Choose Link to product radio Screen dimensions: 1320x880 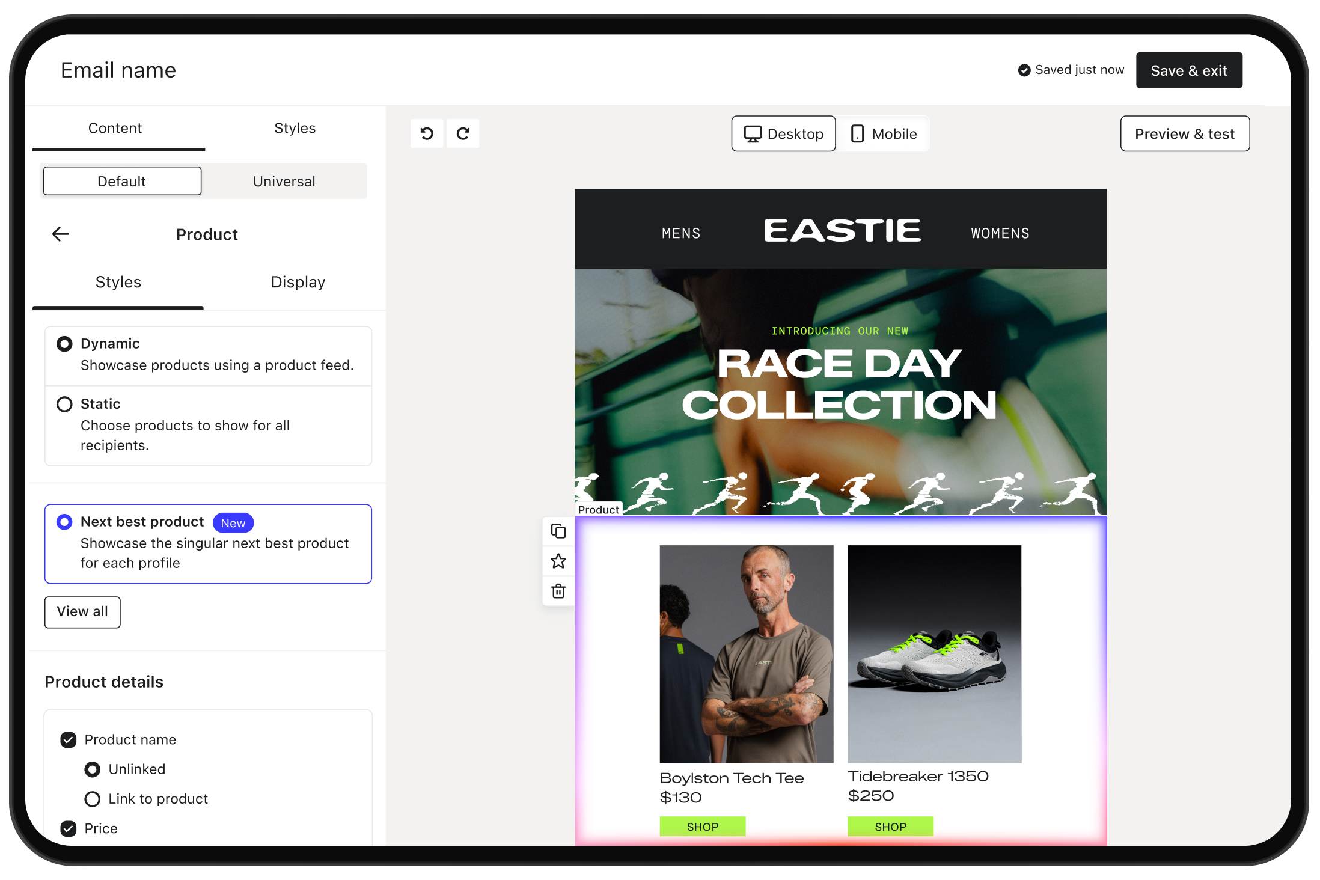point(93,799)
